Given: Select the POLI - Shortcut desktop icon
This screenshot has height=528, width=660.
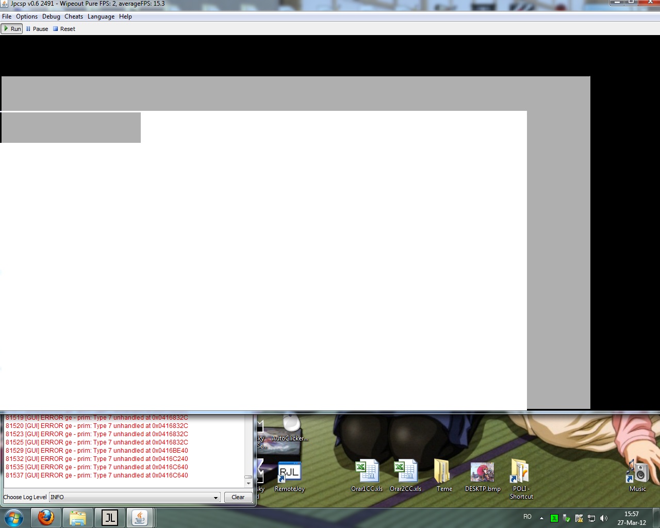Looking at the screenshot, I should click(x=521, y=480).
